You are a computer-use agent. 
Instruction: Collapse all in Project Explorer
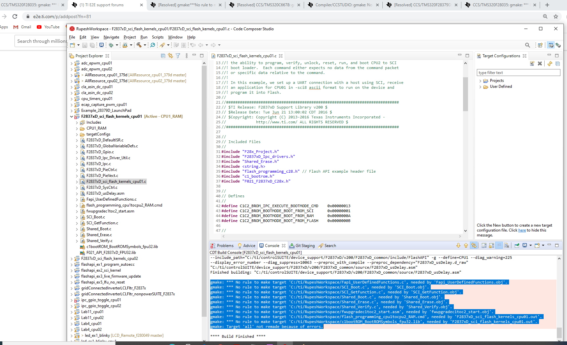click(x=163, y=56)
